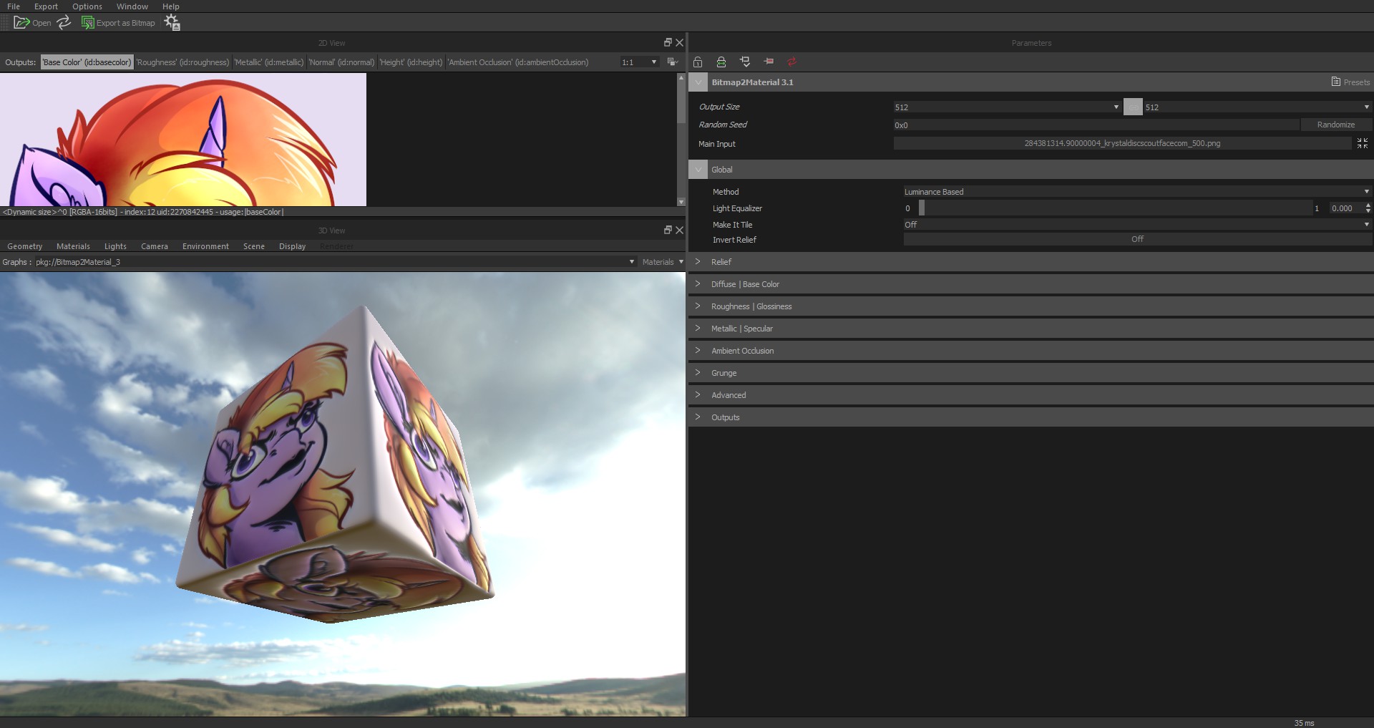This screenshot has height=728, width=1374.
Task: Click the open padlock icon in Parameters
Action: [x=698, y=62]
